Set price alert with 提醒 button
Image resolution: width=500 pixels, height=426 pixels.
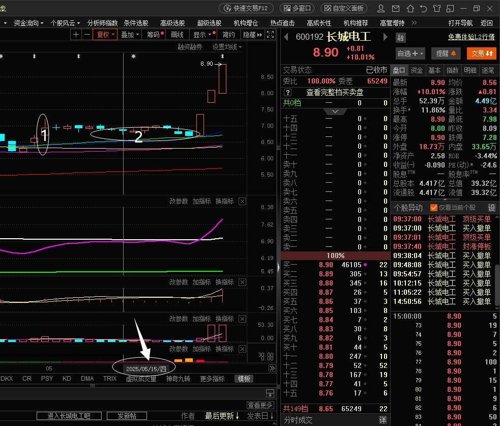pyautogui.click(x=446, y=53)
